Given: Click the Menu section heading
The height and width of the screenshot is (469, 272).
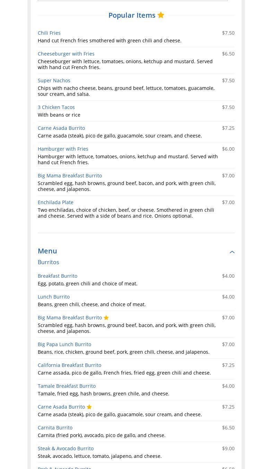Looking at the screenshot, I should click(47, 251).
